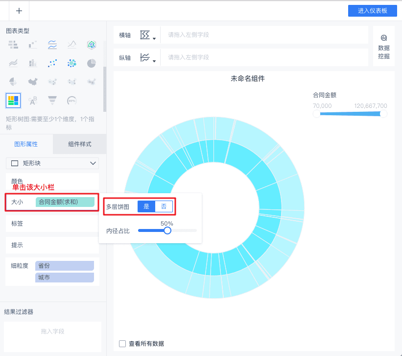Switch to the 组件样式 tab

(80, 144)
